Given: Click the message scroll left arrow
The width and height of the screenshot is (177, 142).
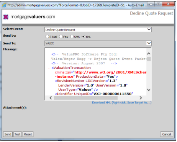Looking at the screenshot, I should click(x=51, y=98).
